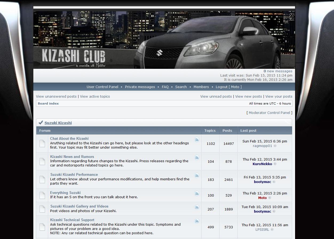Image resolution: width=334 pixels, height=239 pixels.
Task: View latest post icon beside ragmopp01
Action: (x=275, y=146)
